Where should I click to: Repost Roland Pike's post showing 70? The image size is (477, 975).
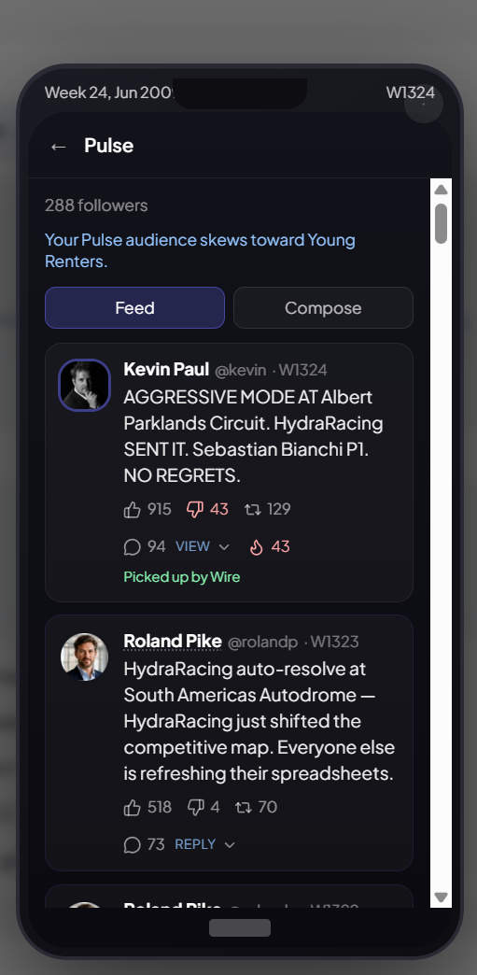(x=243, y=808)
